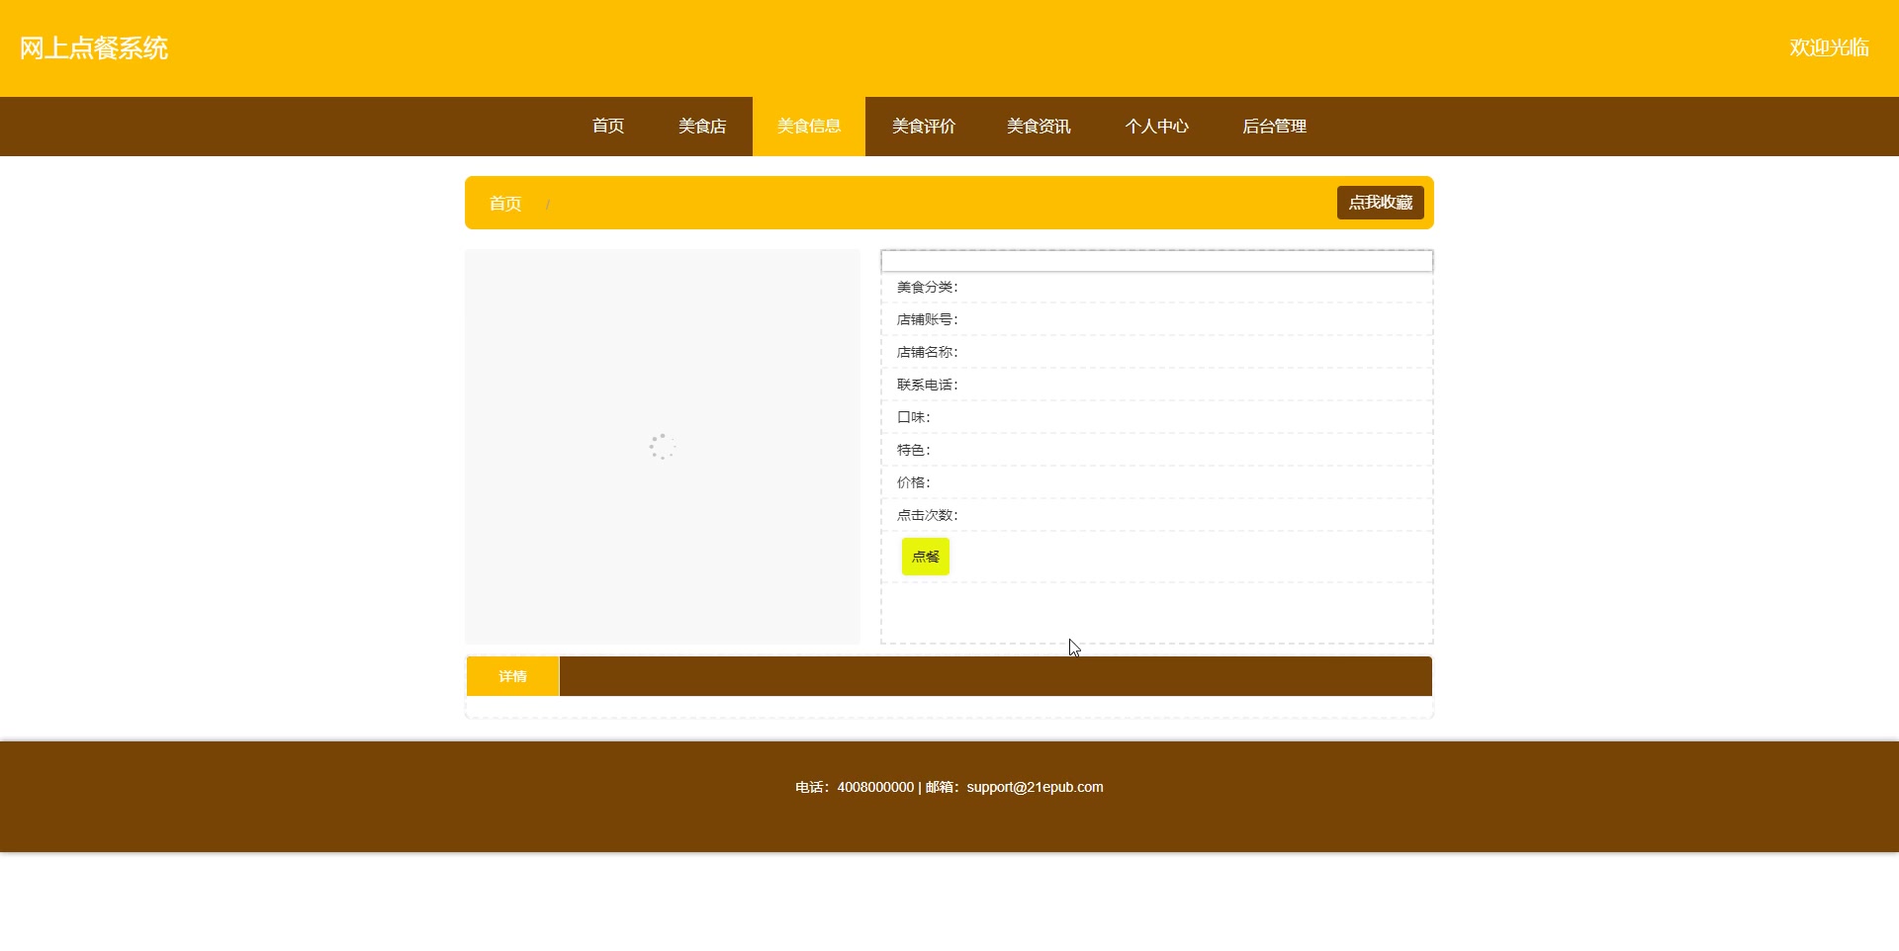The image size is (1899, 951).
Task: Select the highlighted 美食信息 nav item
Action: [x=809, y=127]
